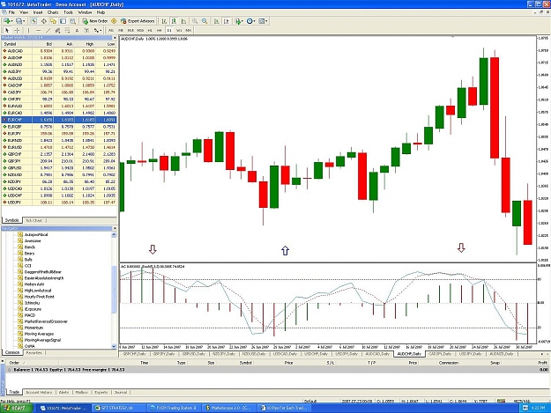
Task: Select Moving Averages indicator in Navigator
Action: pyautogui.click(x=39, y=334)
